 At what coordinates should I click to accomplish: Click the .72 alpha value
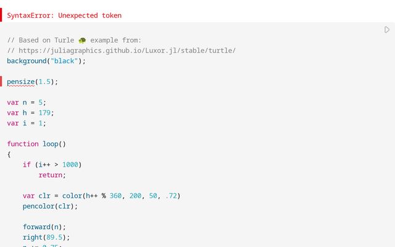(x=171, y=196)
